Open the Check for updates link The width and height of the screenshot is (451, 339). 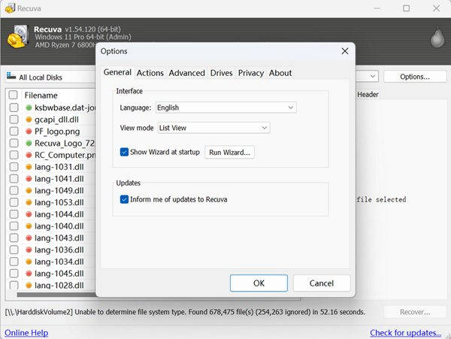tap(405, 333)
